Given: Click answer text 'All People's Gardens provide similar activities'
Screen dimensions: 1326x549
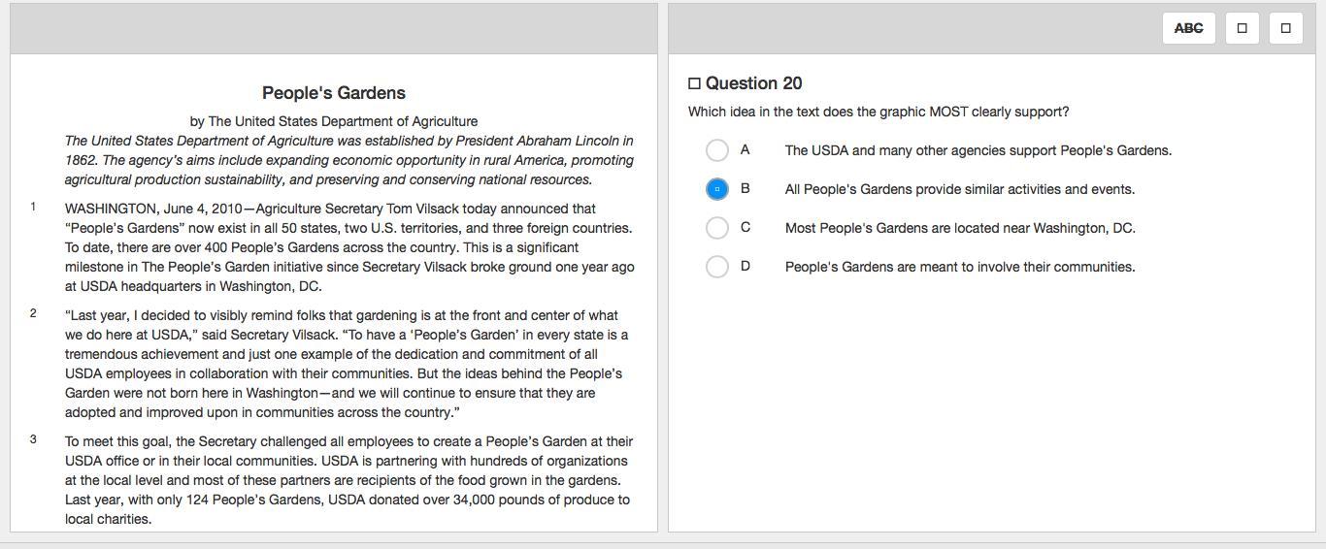Looking at the screenshot, I should pos(959,189).
